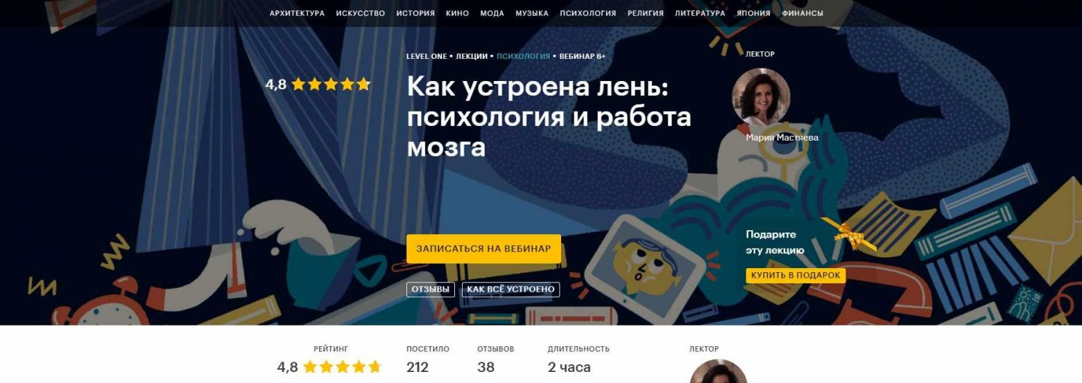Open the Финансы category
The image size is (1082, 383).
coord(802,13)
